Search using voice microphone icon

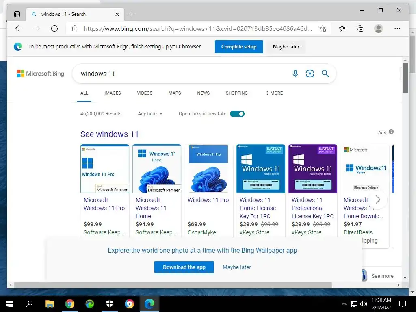pos(295,74)
